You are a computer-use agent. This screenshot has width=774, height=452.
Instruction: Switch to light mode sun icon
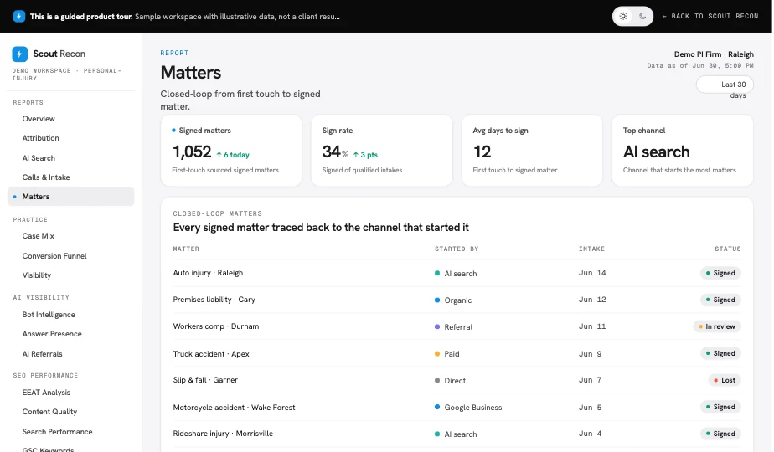pyautogui.click(x=623, y=16)
